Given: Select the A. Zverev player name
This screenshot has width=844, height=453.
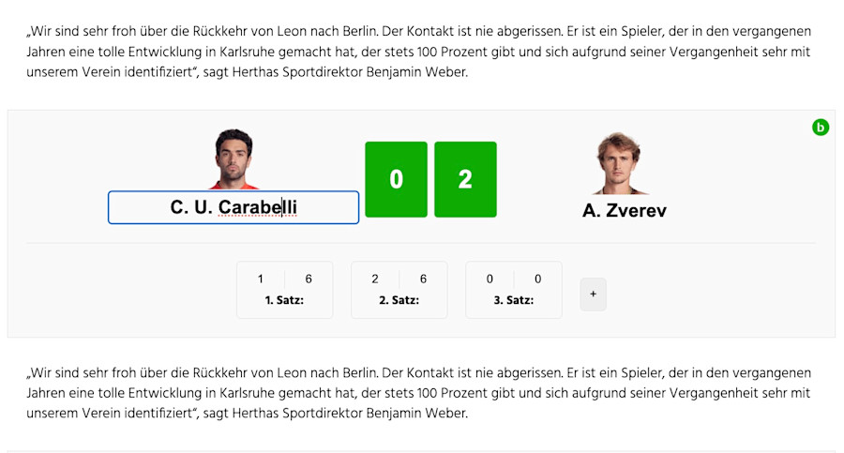Looking at the screenshot, I should (624, 210).
